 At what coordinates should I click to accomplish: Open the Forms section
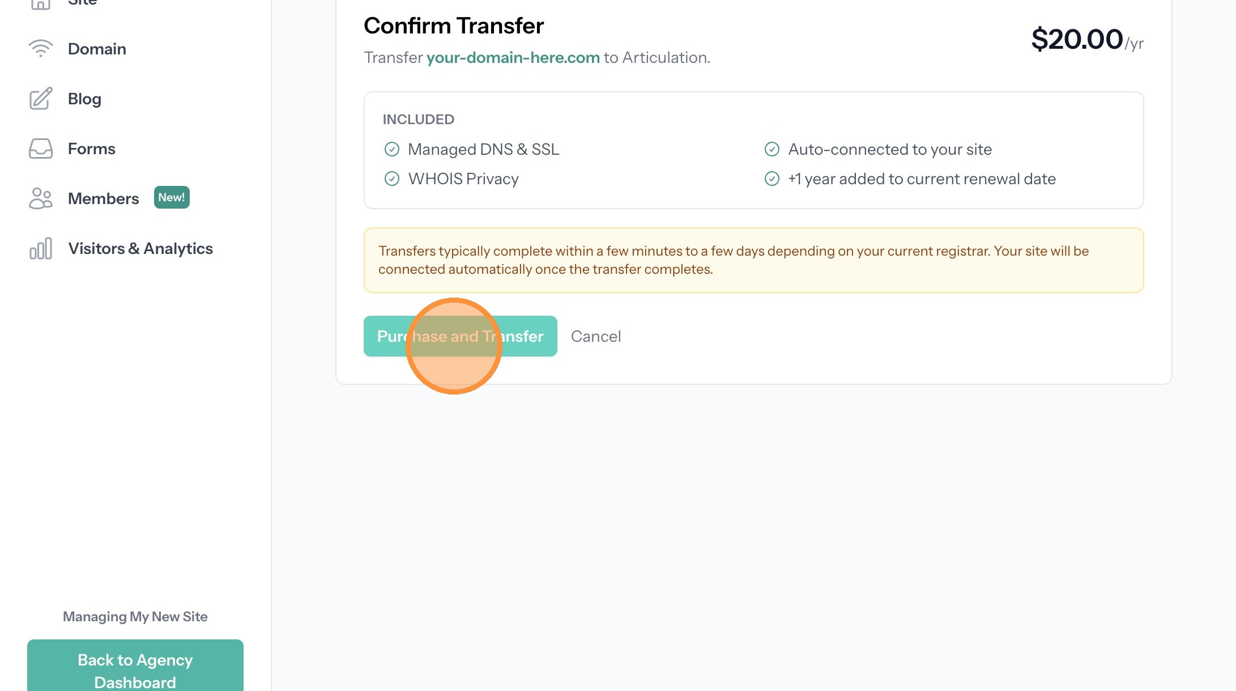91,149
